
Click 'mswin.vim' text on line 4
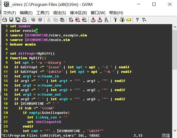[x=60, y=40]
